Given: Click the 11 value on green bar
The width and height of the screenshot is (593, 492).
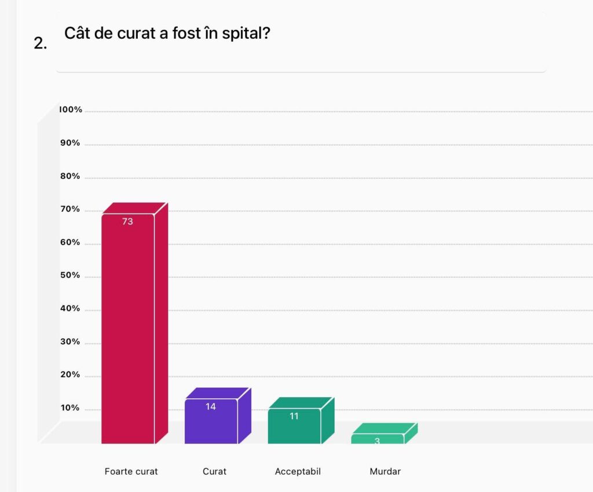Looking at the screenshot, I should tap(294, 416).
